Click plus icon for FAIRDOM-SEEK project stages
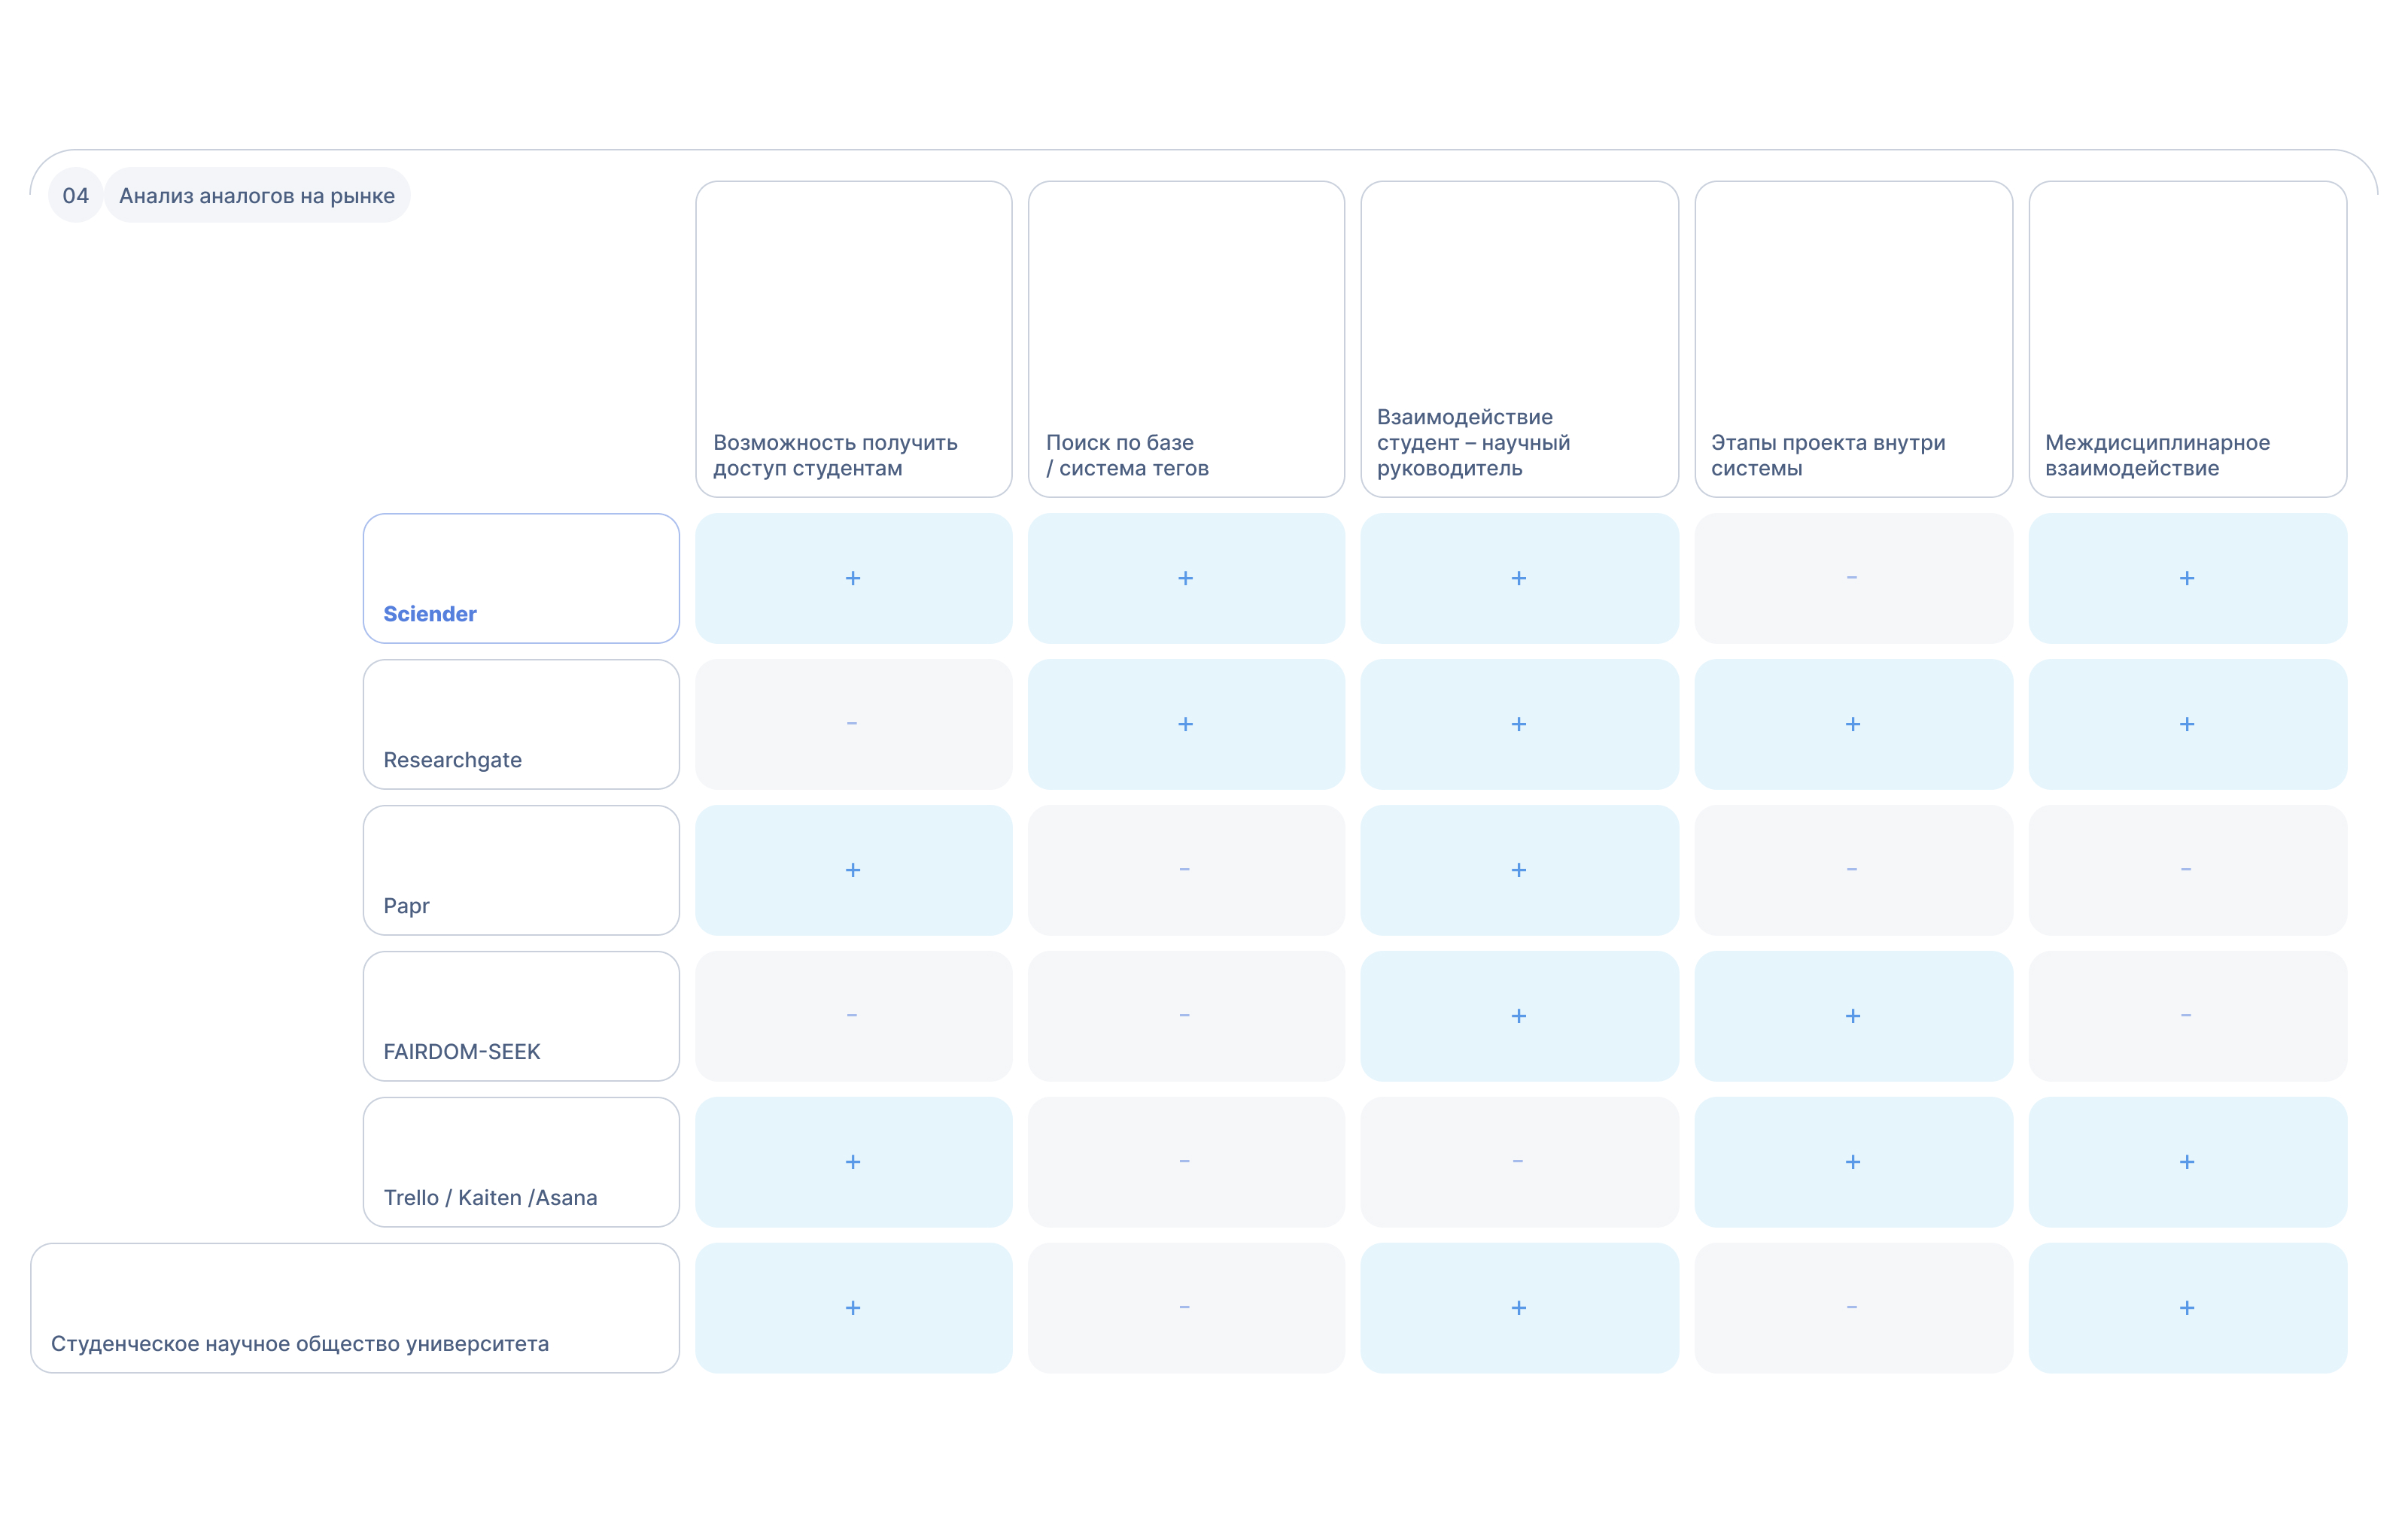Screen dimensions: 2408x1524 point(1852,1015)
